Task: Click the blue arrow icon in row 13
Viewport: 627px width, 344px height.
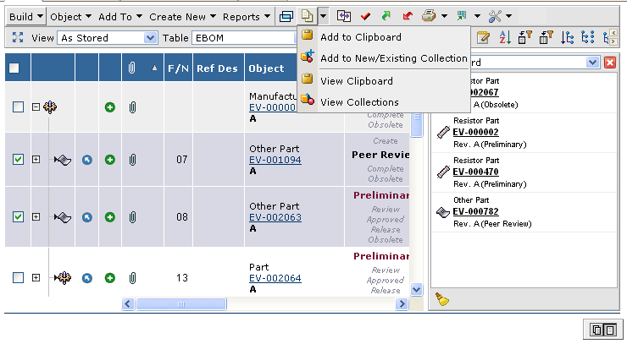Action: [x=86, y=277]
